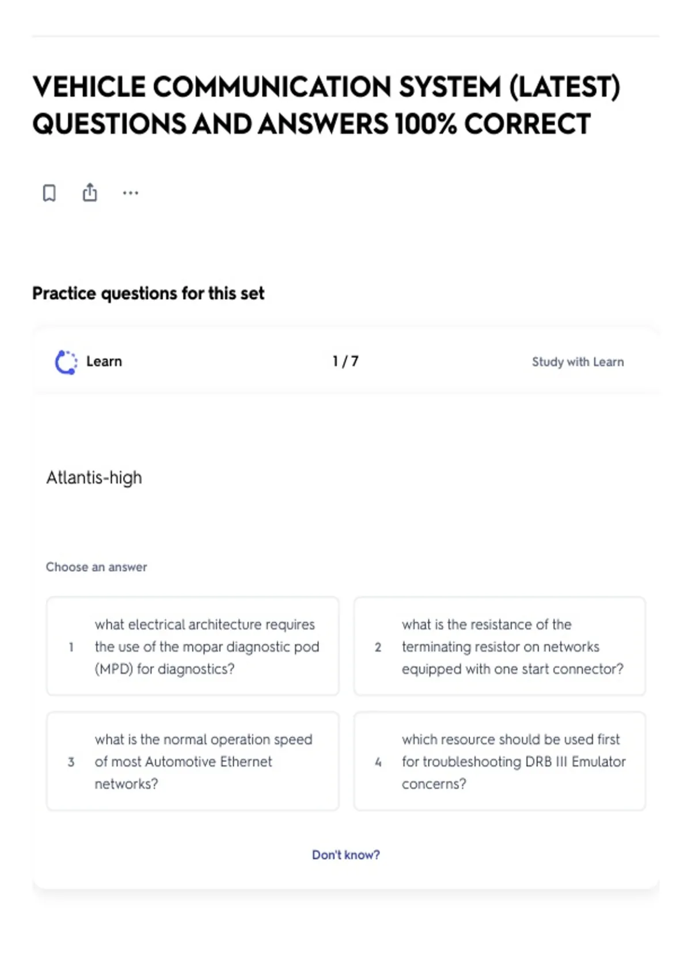Screen dimensions: 691x979
Task: Click the Practice questions for this set heading
Action: (x=149, y=294)
